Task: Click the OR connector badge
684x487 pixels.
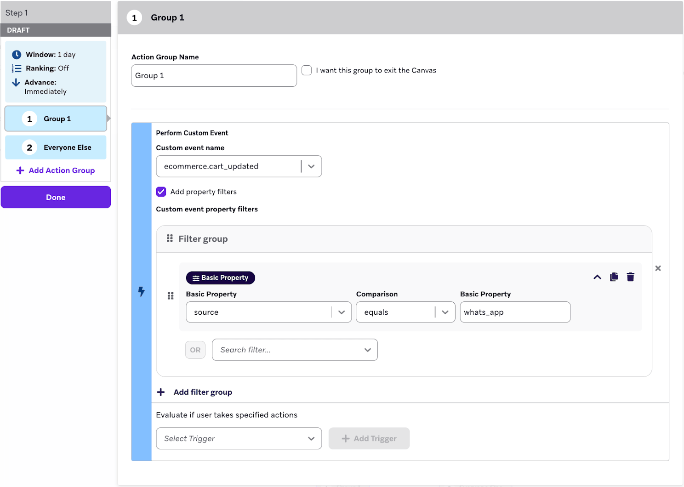Action: click(195, 350)
